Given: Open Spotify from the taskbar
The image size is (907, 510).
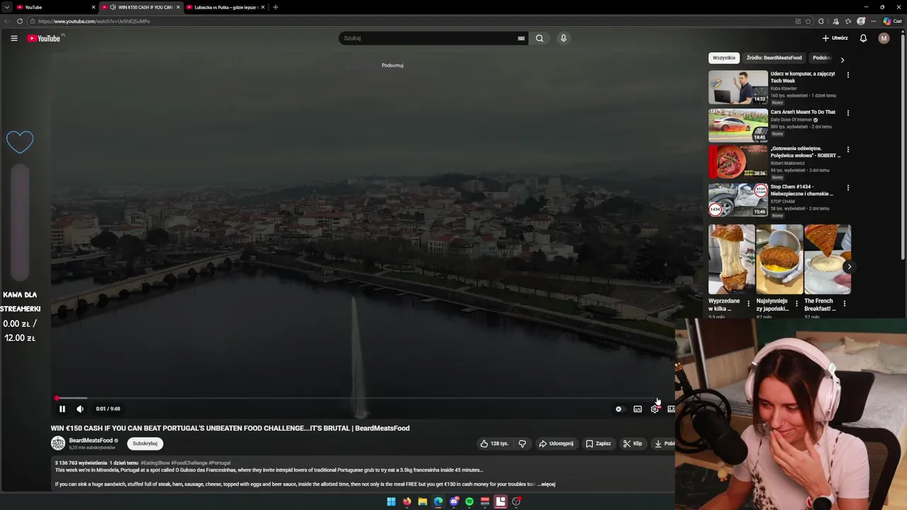Looking at the screenshot, I should coord(469,501).
